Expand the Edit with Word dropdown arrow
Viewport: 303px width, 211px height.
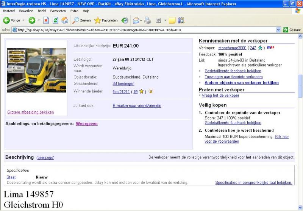[x=165, y=20]
